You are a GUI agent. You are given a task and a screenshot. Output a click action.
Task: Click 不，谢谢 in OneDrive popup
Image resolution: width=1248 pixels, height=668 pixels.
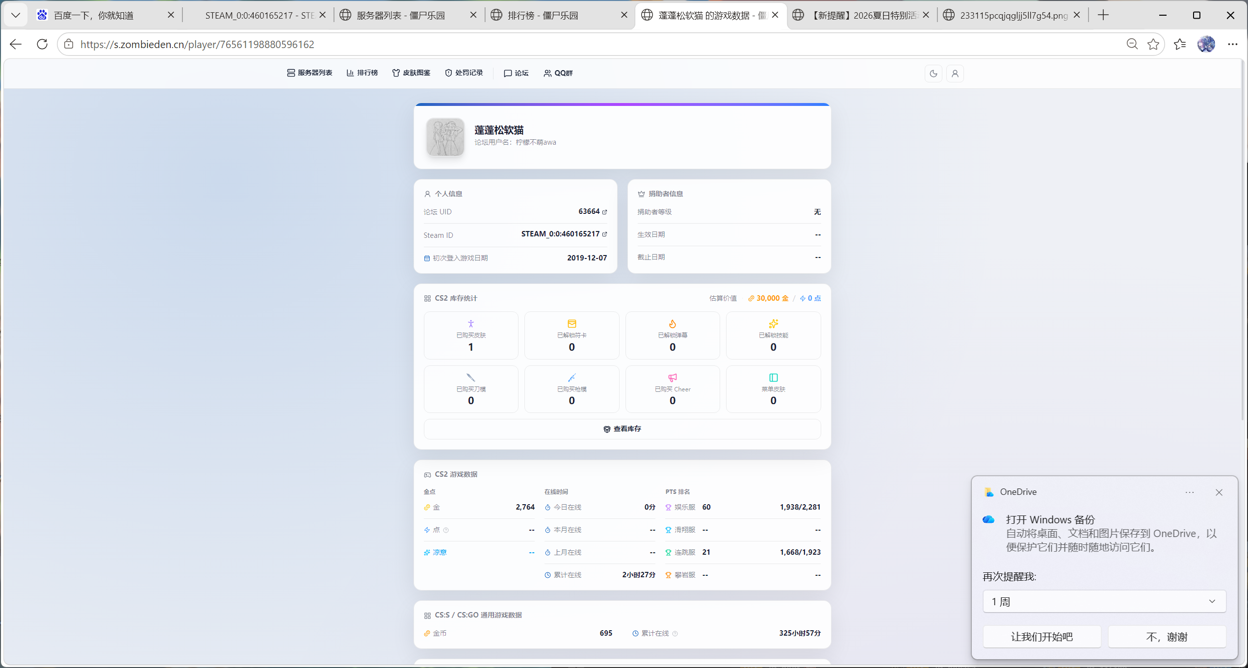[x=1167, y=637]
